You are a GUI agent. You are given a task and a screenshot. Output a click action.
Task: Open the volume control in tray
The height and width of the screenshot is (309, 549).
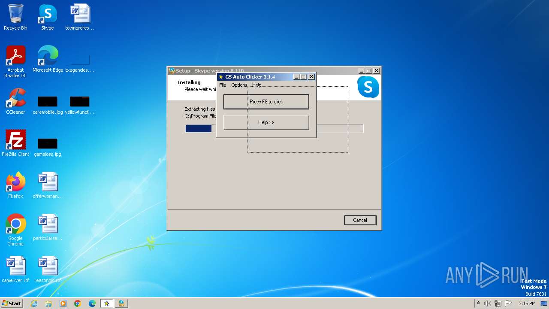pyautogui.click(x=488, y=303)
